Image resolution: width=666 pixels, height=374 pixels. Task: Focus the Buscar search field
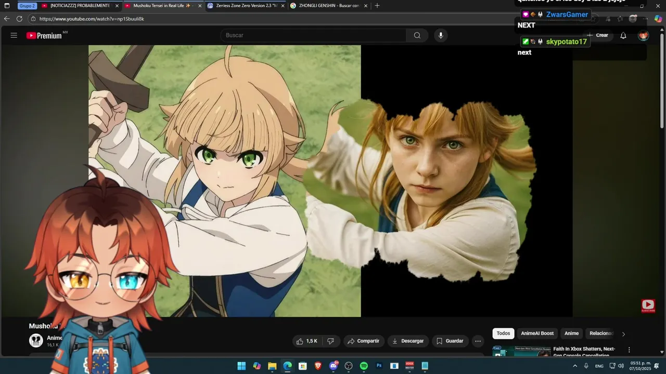tap(313, 35)
